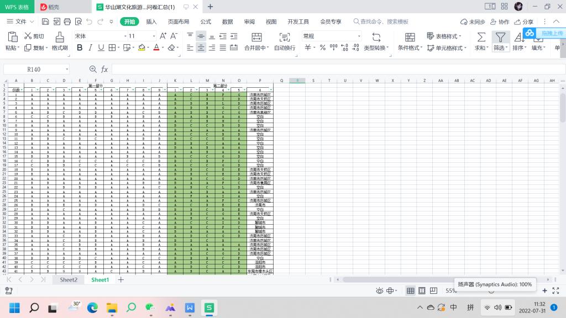
Task: Open Microsoft Edge from the taskbar
Action: 92,308
